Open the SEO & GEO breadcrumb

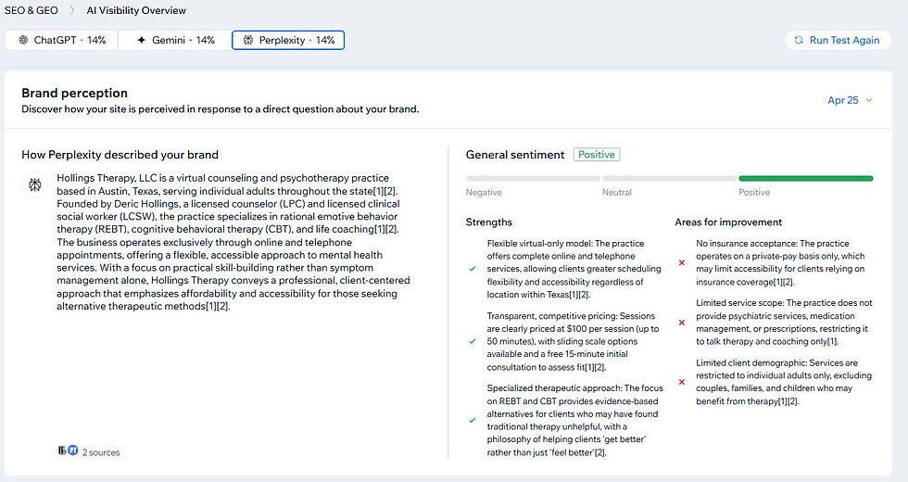click(32, 10)
